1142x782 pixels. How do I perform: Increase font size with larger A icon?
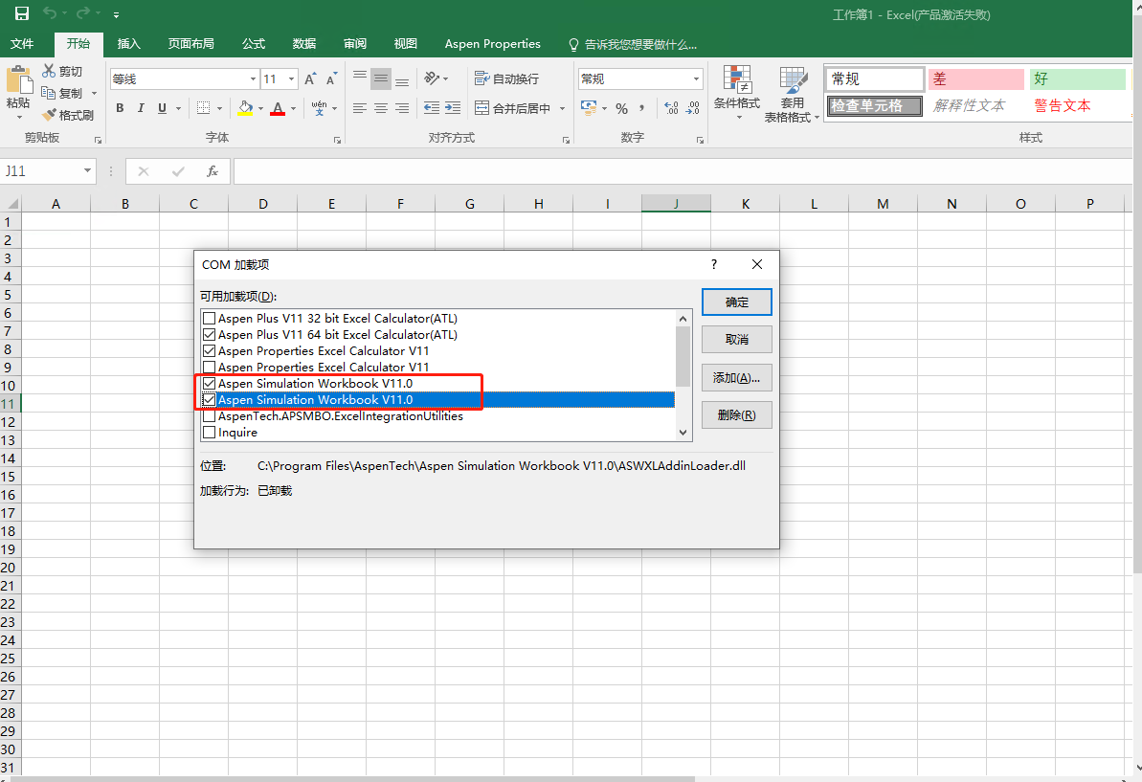310,78
